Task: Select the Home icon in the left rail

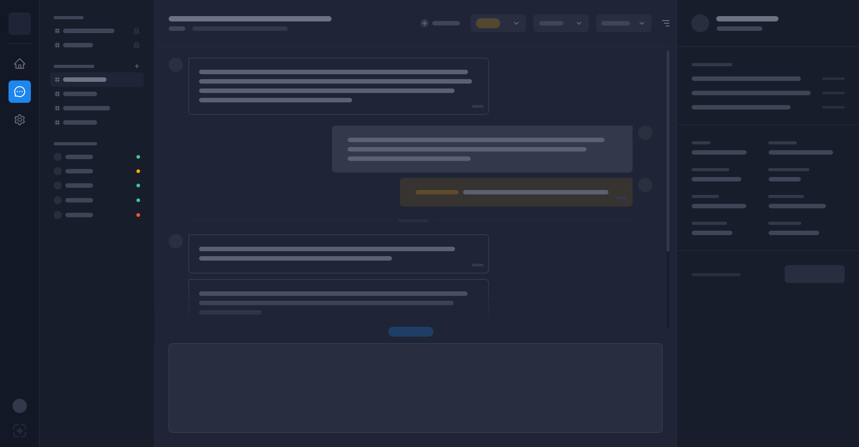Action: (20, 63)
